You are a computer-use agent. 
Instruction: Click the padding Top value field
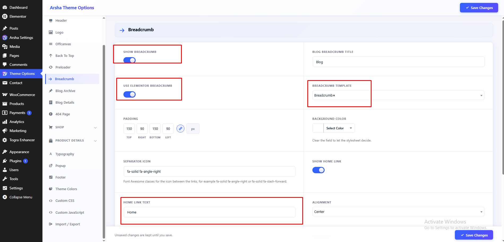pos(129,129)
